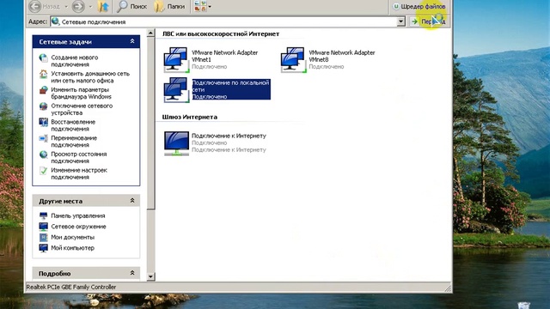The width and height of the screenshot is (550, 309).
Task: Select the Подключение по локальной сети icon
Action: (x=176, y=89)
